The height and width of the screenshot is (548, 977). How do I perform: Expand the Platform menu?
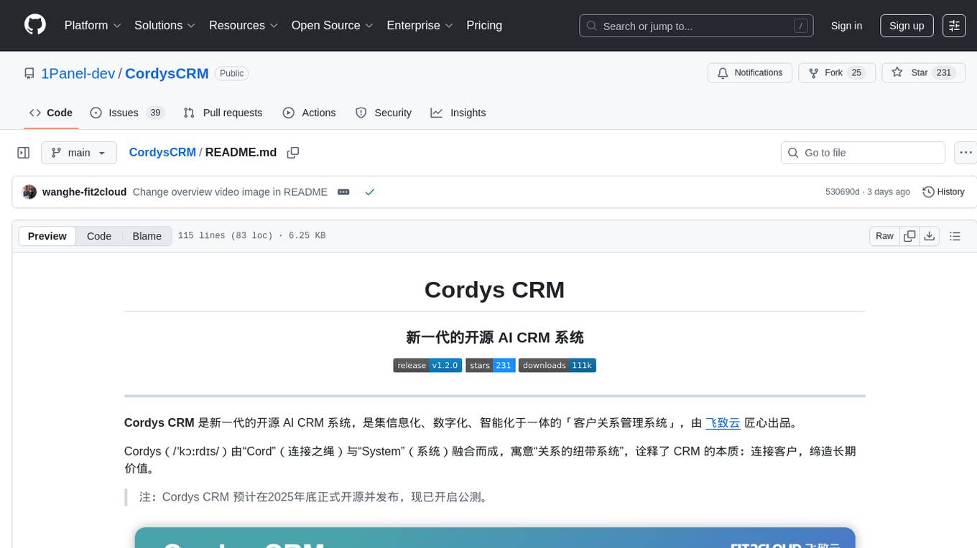[x=93, y=25]
